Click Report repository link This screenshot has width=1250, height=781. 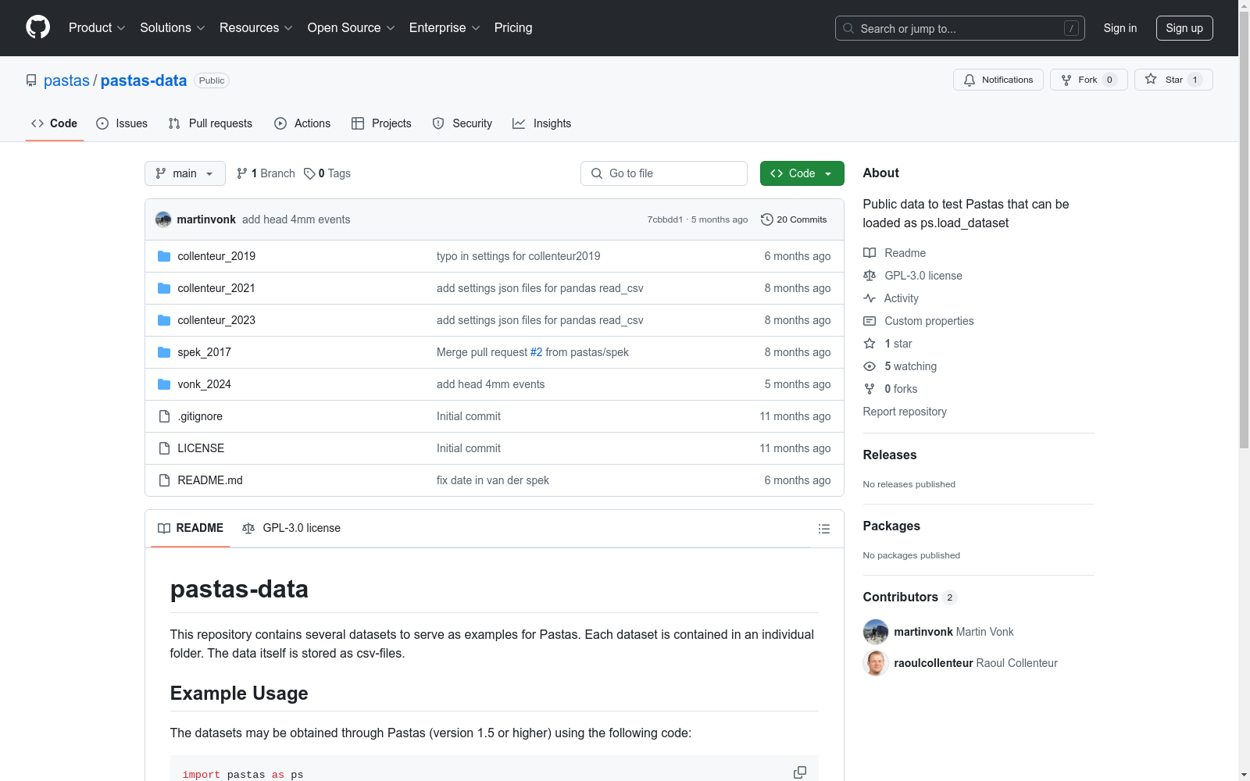pos(905,412)
